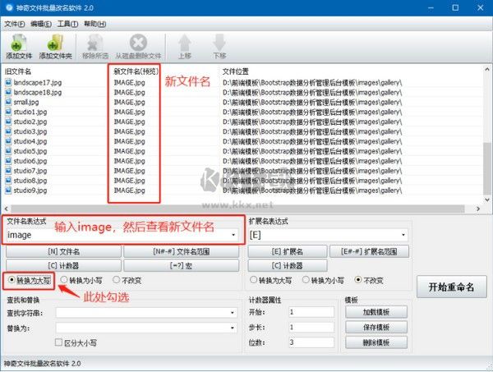Select filename 转换为大写 radio button
Viewport: 493px width, 372px height.
12,280
